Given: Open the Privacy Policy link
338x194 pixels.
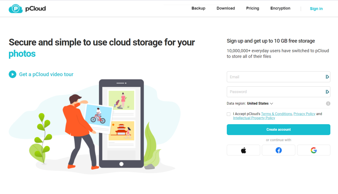Looking at the screenshot, I should [304, 114].
